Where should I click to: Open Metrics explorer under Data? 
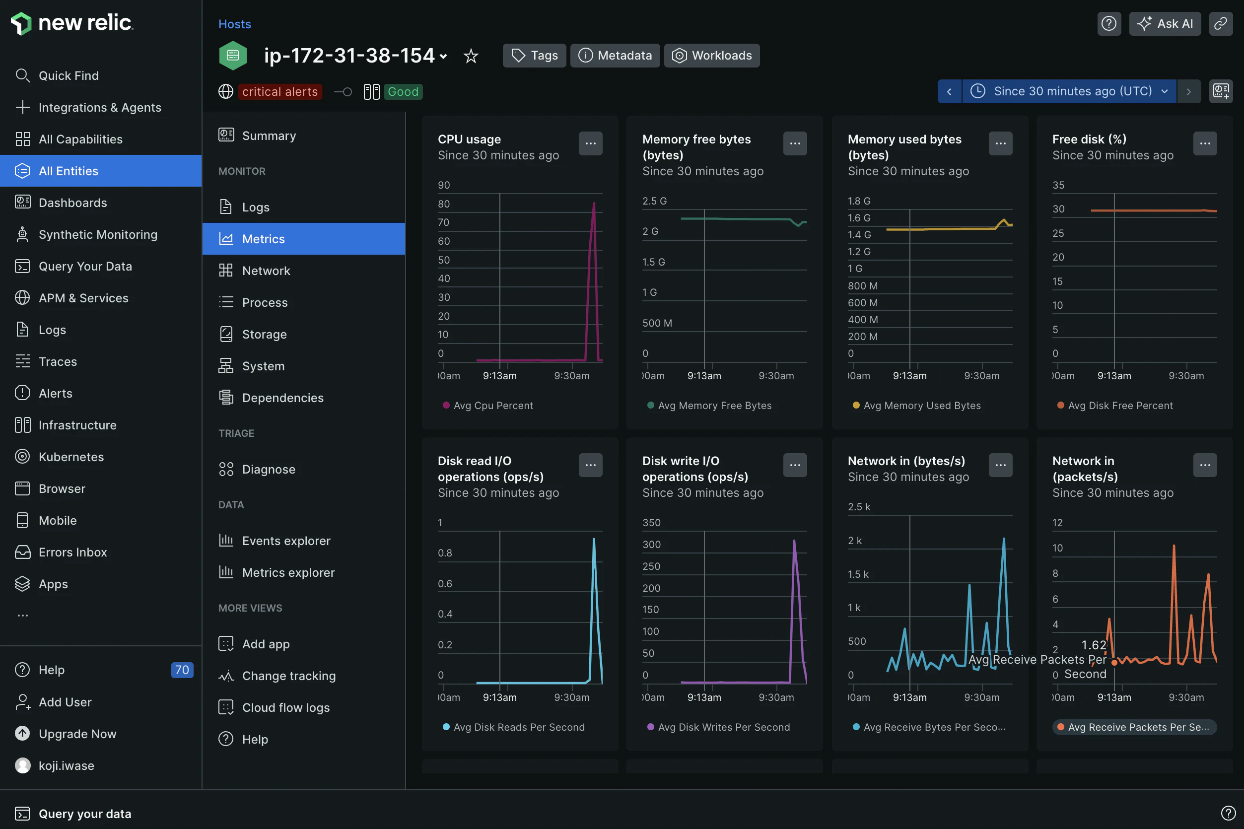point(303,572)
